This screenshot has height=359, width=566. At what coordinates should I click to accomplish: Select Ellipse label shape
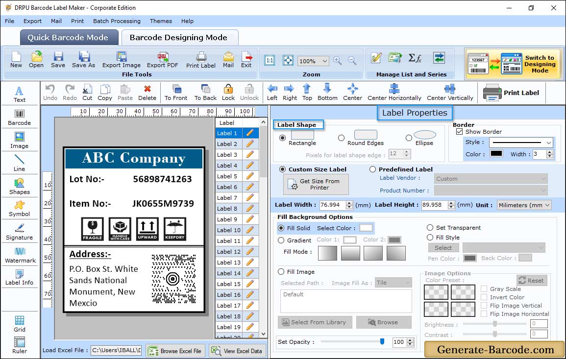(409, 138)
